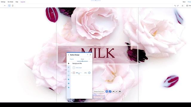The image size is (191, 107).
Task: Close the Button Design panel
Action: [90, 55]
